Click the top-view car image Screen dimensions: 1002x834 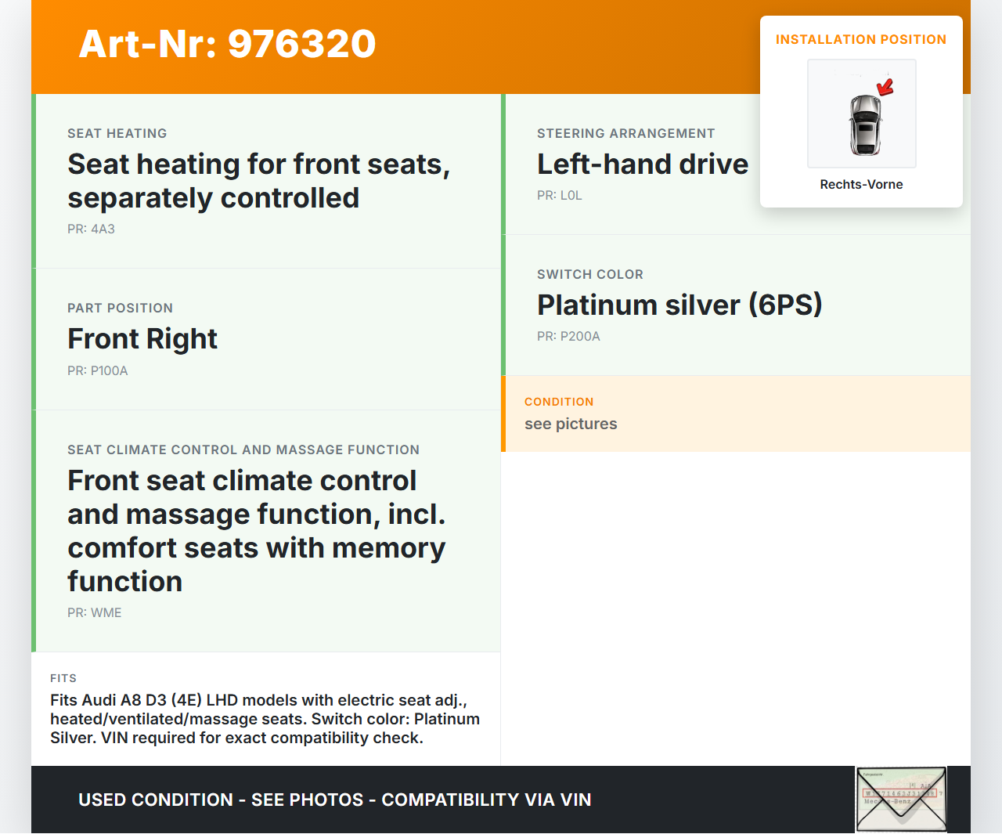tap(865, 125)
